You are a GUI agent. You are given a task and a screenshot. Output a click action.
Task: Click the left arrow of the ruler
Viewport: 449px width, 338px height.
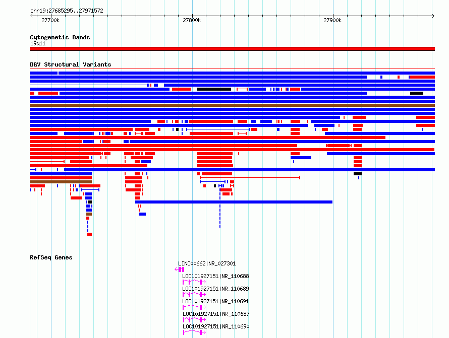[31, 16]
